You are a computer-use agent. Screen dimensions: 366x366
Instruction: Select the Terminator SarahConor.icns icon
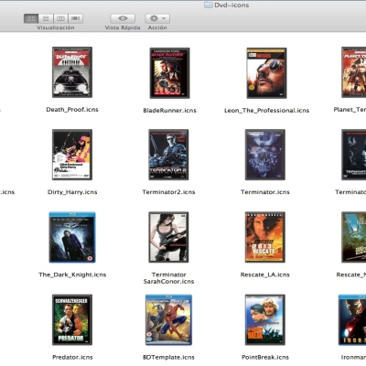tap(168, 237)
